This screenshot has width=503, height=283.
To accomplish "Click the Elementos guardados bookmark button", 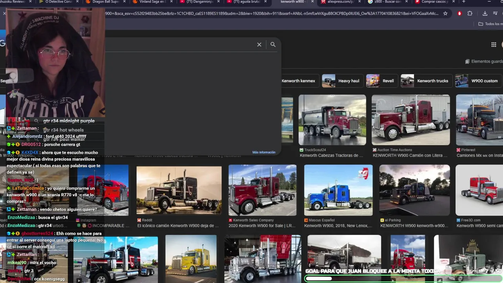I will (x=484, y=62).
